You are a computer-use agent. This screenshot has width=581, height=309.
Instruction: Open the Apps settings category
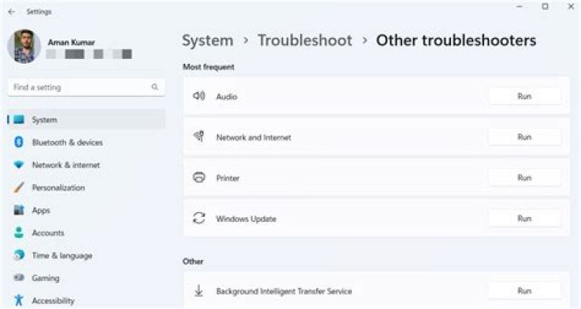coord(41,211)
